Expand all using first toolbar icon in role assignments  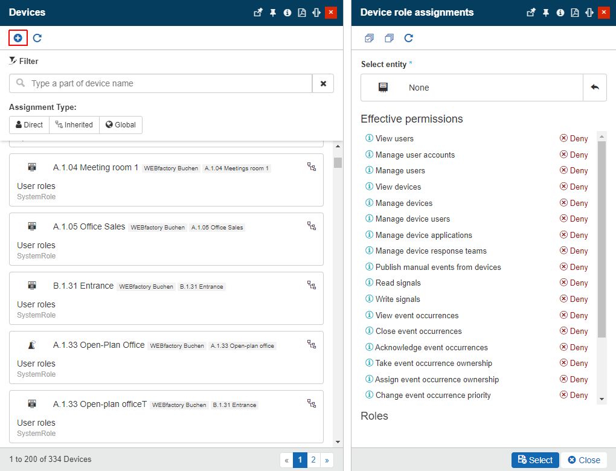point(370,38)
